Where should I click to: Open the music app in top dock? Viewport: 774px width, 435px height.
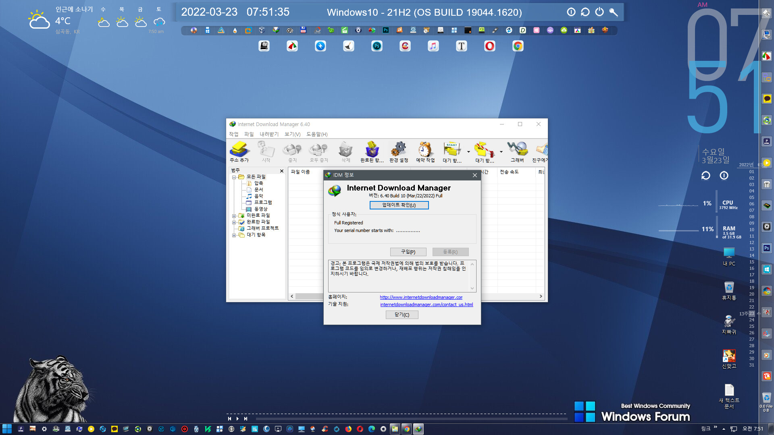point(433,46)
